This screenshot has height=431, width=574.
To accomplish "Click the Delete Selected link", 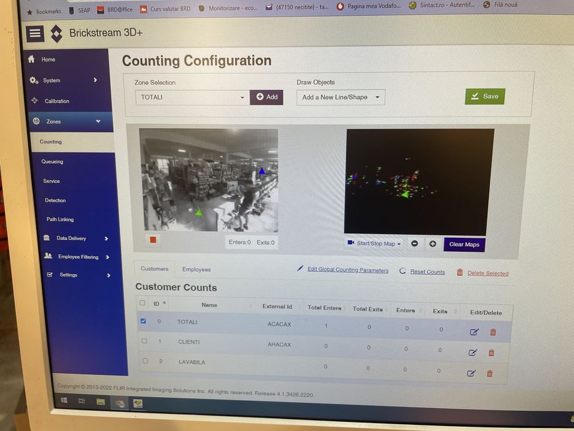I will pos(488,273).
